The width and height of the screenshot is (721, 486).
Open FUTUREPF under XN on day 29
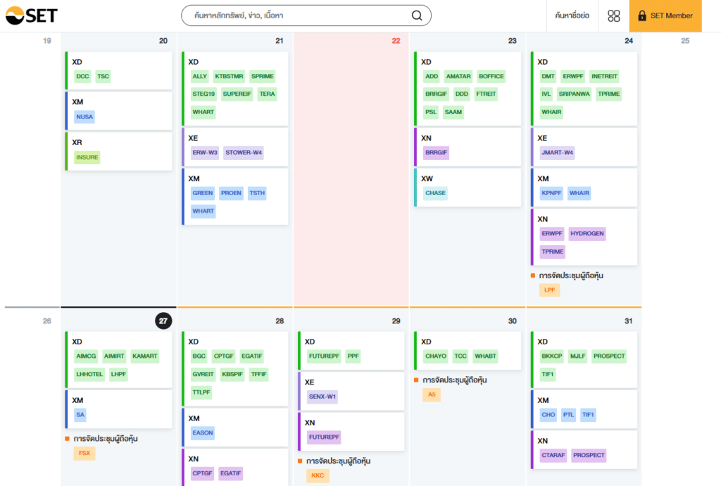pos(324,437)
